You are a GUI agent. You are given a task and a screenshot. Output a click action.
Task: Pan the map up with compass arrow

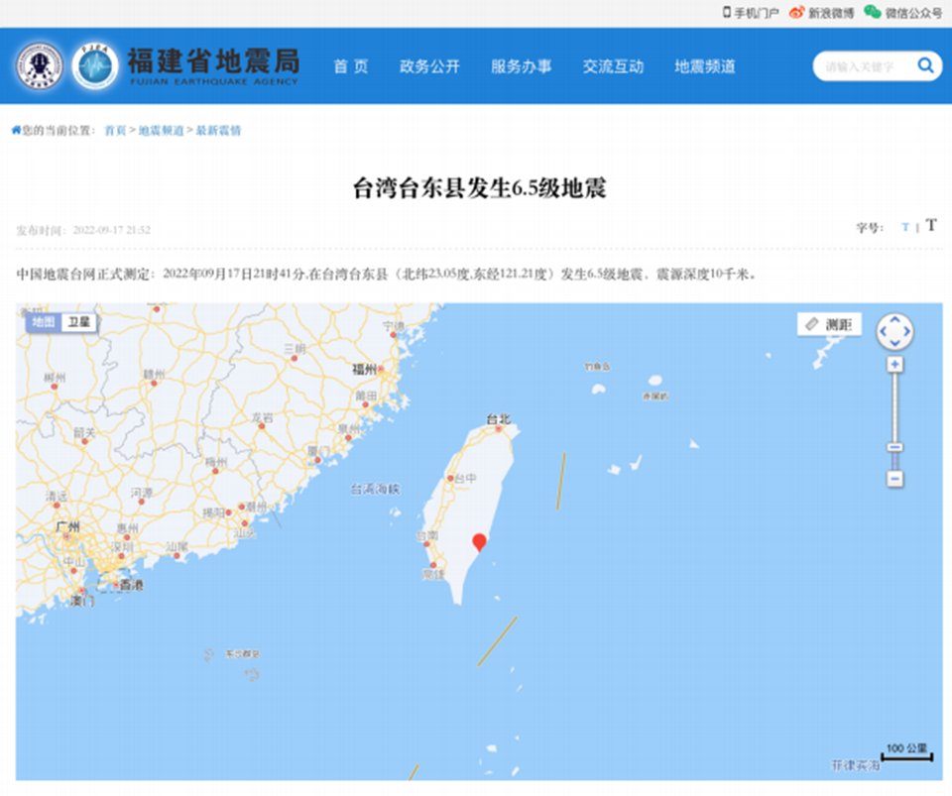[894, 320]
